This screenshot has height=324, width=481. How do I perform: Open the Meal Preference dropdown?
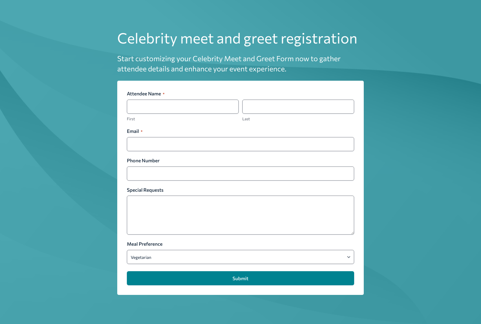[x=240, y=257]
